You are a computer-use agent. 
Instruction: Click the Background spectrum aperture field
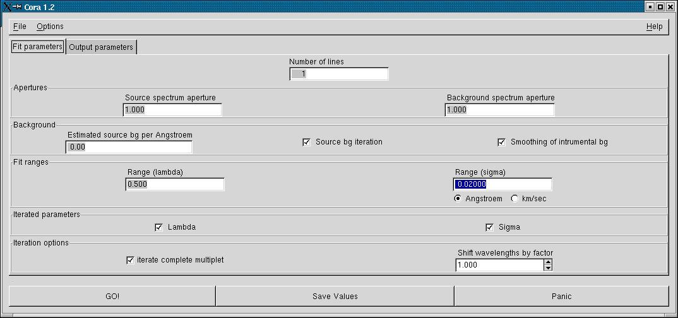point(499,110)
